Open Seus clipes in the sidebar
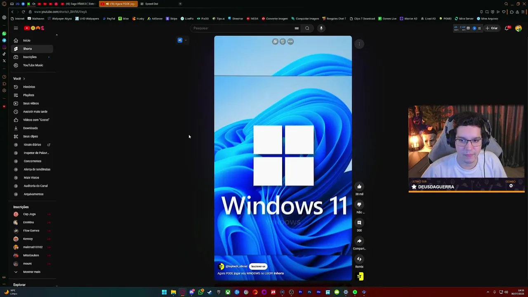This screenshot has height=297, width=528. click(32, 136)
